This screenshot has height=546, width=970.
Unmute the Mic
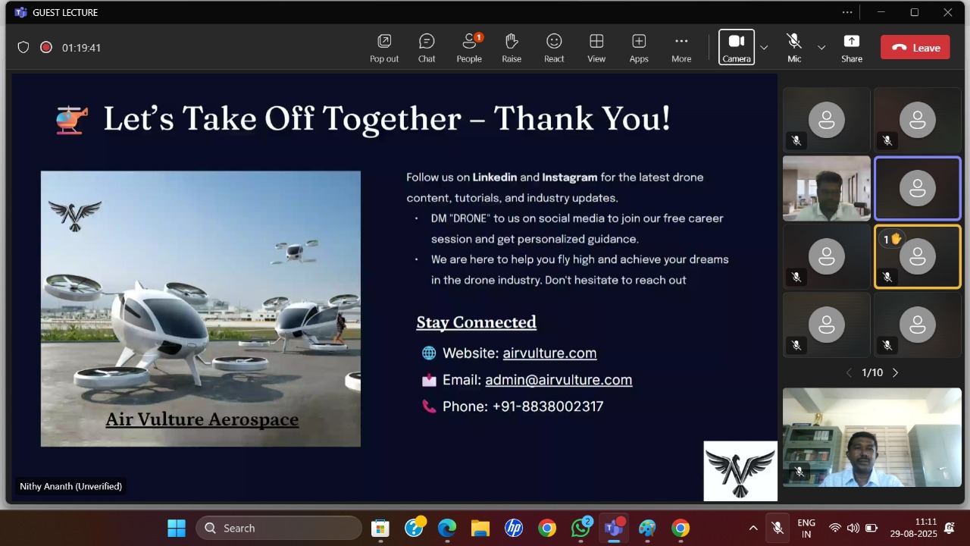[x=793, y=47]
